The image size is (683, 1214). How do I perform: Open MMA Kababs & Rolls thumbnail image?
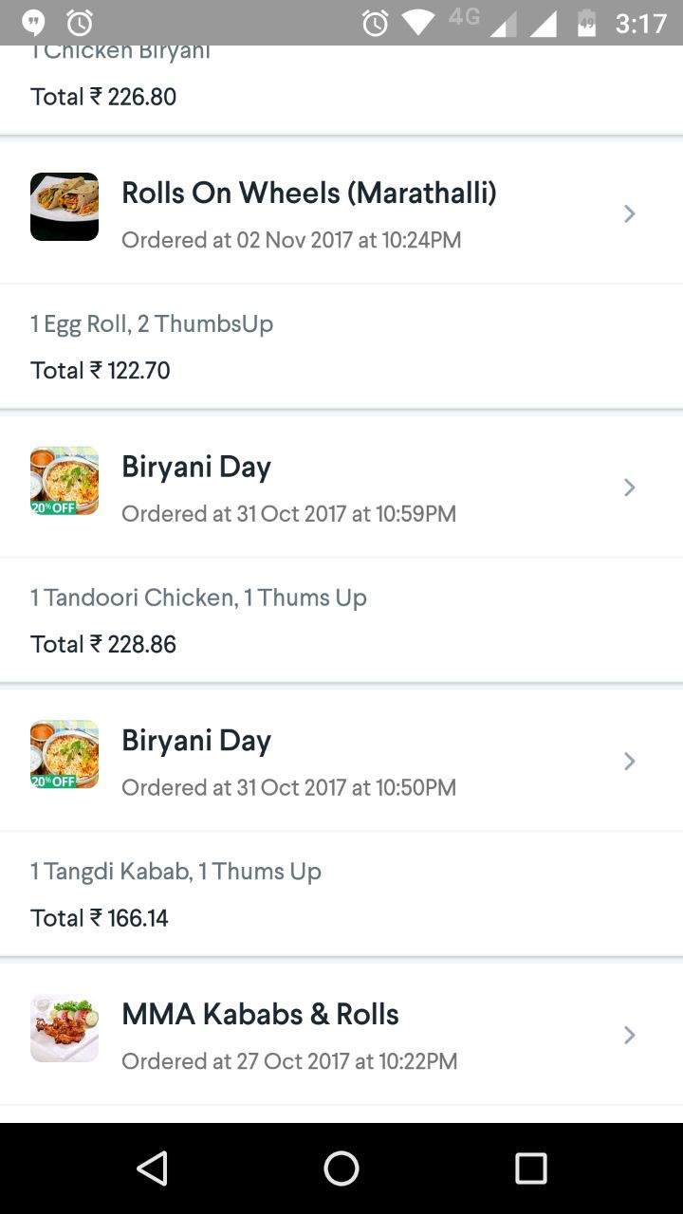[x=65, y=1028]
